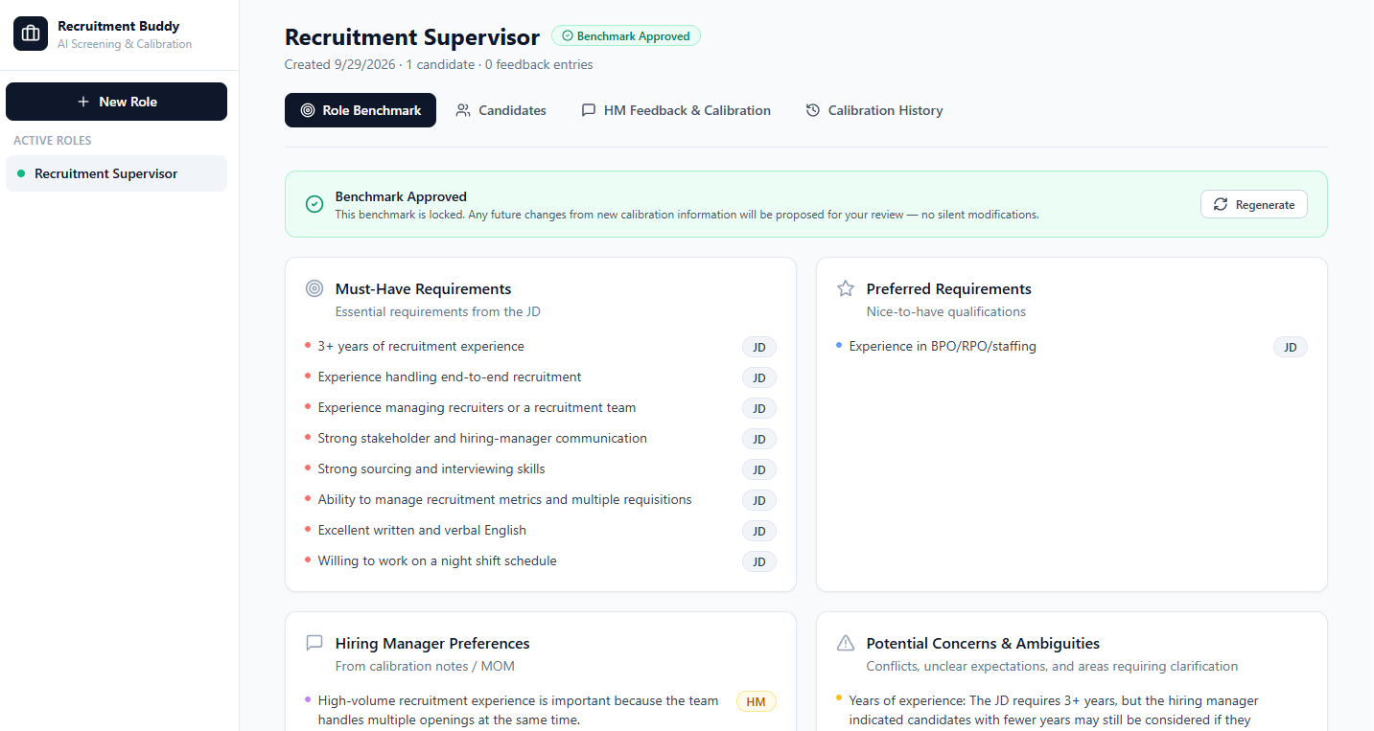Click "Created 9/29/2026" metadata line
This screenshot has height=731, width=1374.
tap(438, 64)
